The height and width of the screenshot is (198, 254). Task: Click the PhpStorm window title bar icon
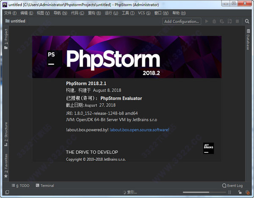coord(5,5)
